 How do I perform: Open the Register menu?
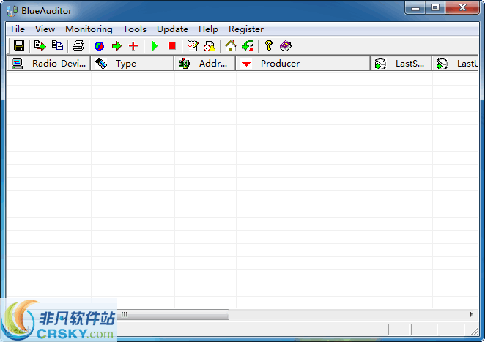(246, 29)
